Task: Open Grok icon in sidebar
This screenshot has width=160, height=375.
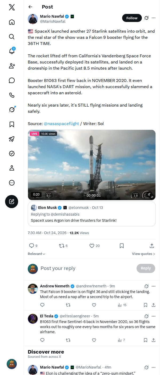Action: coord(12,110)
